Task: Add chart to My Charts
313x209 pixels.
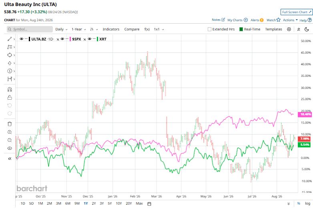Action: 237,20
